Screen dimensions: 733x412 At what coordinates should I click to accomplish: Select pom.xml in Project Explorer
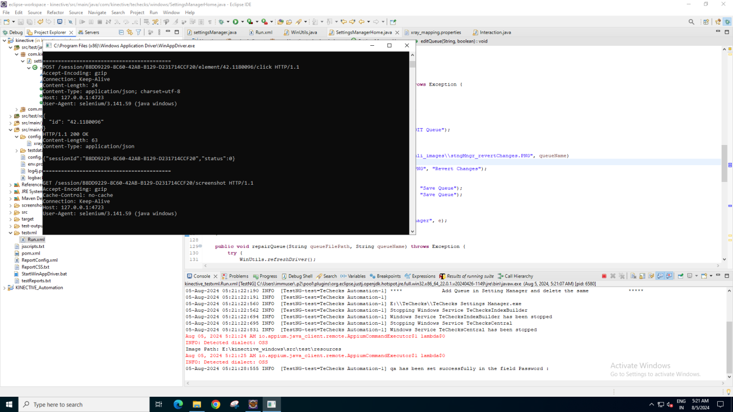point(31,253)
